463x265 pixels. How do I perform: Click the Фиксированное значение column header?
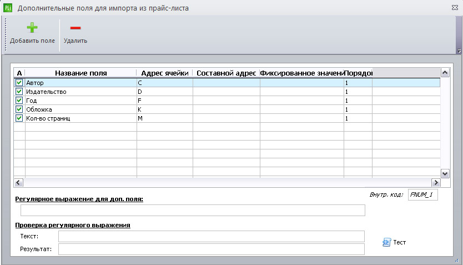click(x=301, y=73)
